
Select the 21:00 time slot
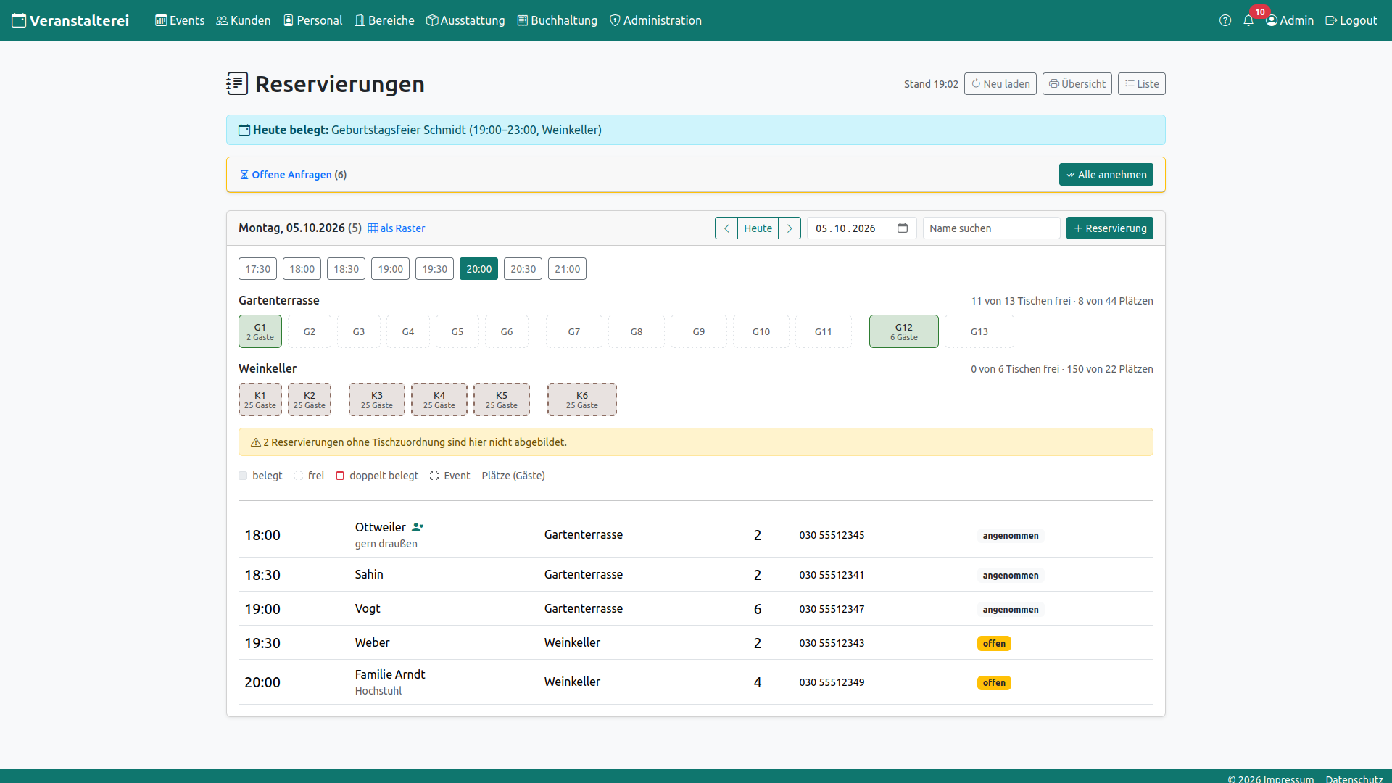pos(567,269)
